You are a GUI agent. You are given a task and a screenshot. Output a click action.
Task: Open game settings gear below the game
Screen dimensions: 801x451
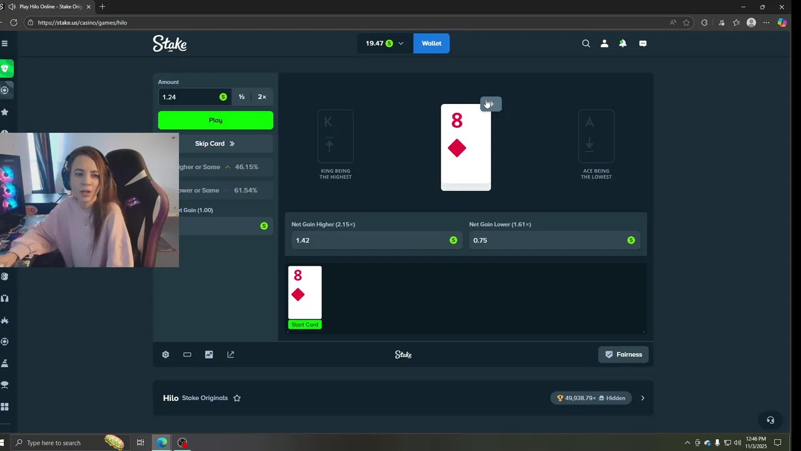pos(165,355)
